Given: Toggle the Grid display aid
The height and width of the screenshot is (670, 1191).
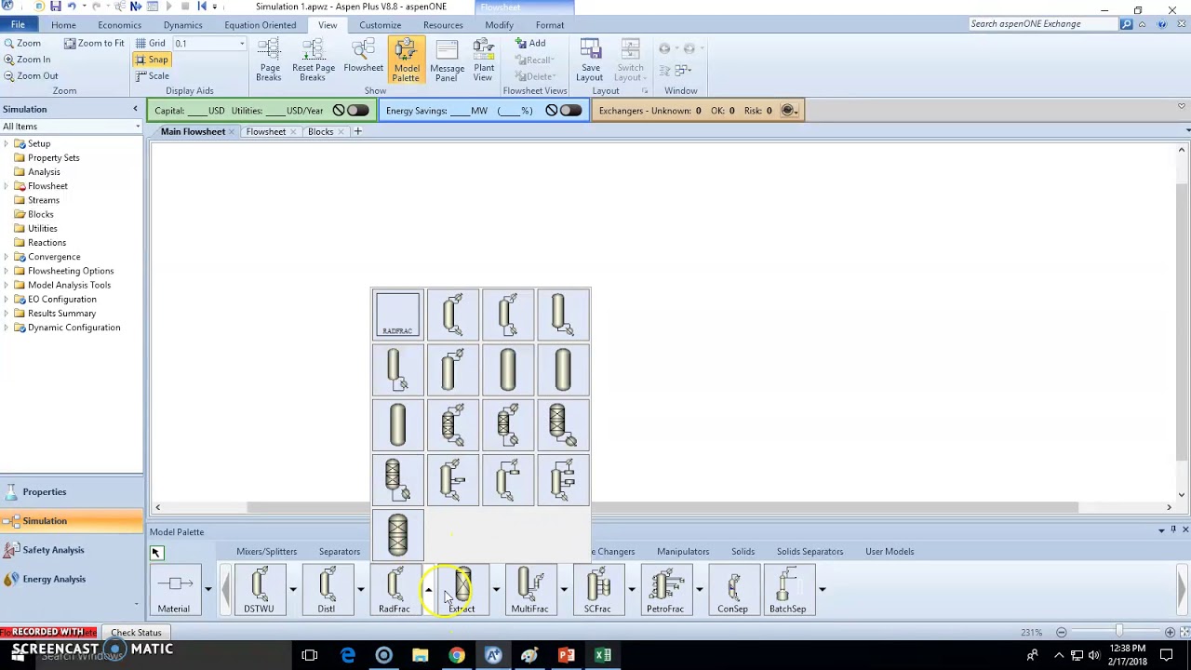Looking at the screenshot, I should click(x=151, y=43).
